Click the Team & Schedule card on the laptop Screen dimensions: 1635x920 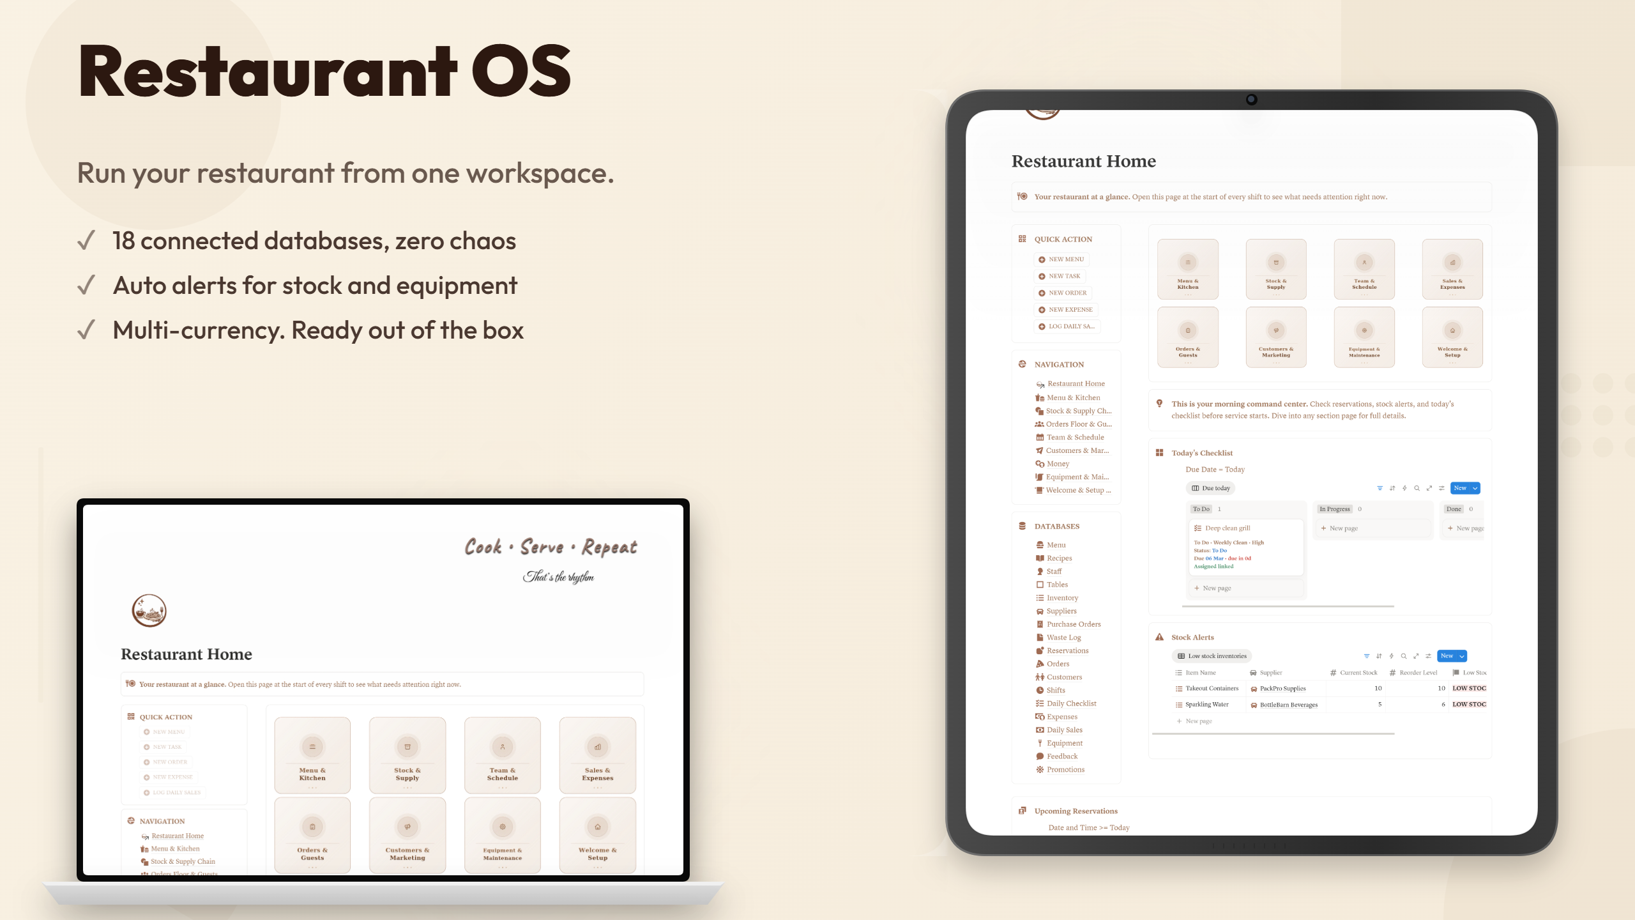(x=503, y=755)
